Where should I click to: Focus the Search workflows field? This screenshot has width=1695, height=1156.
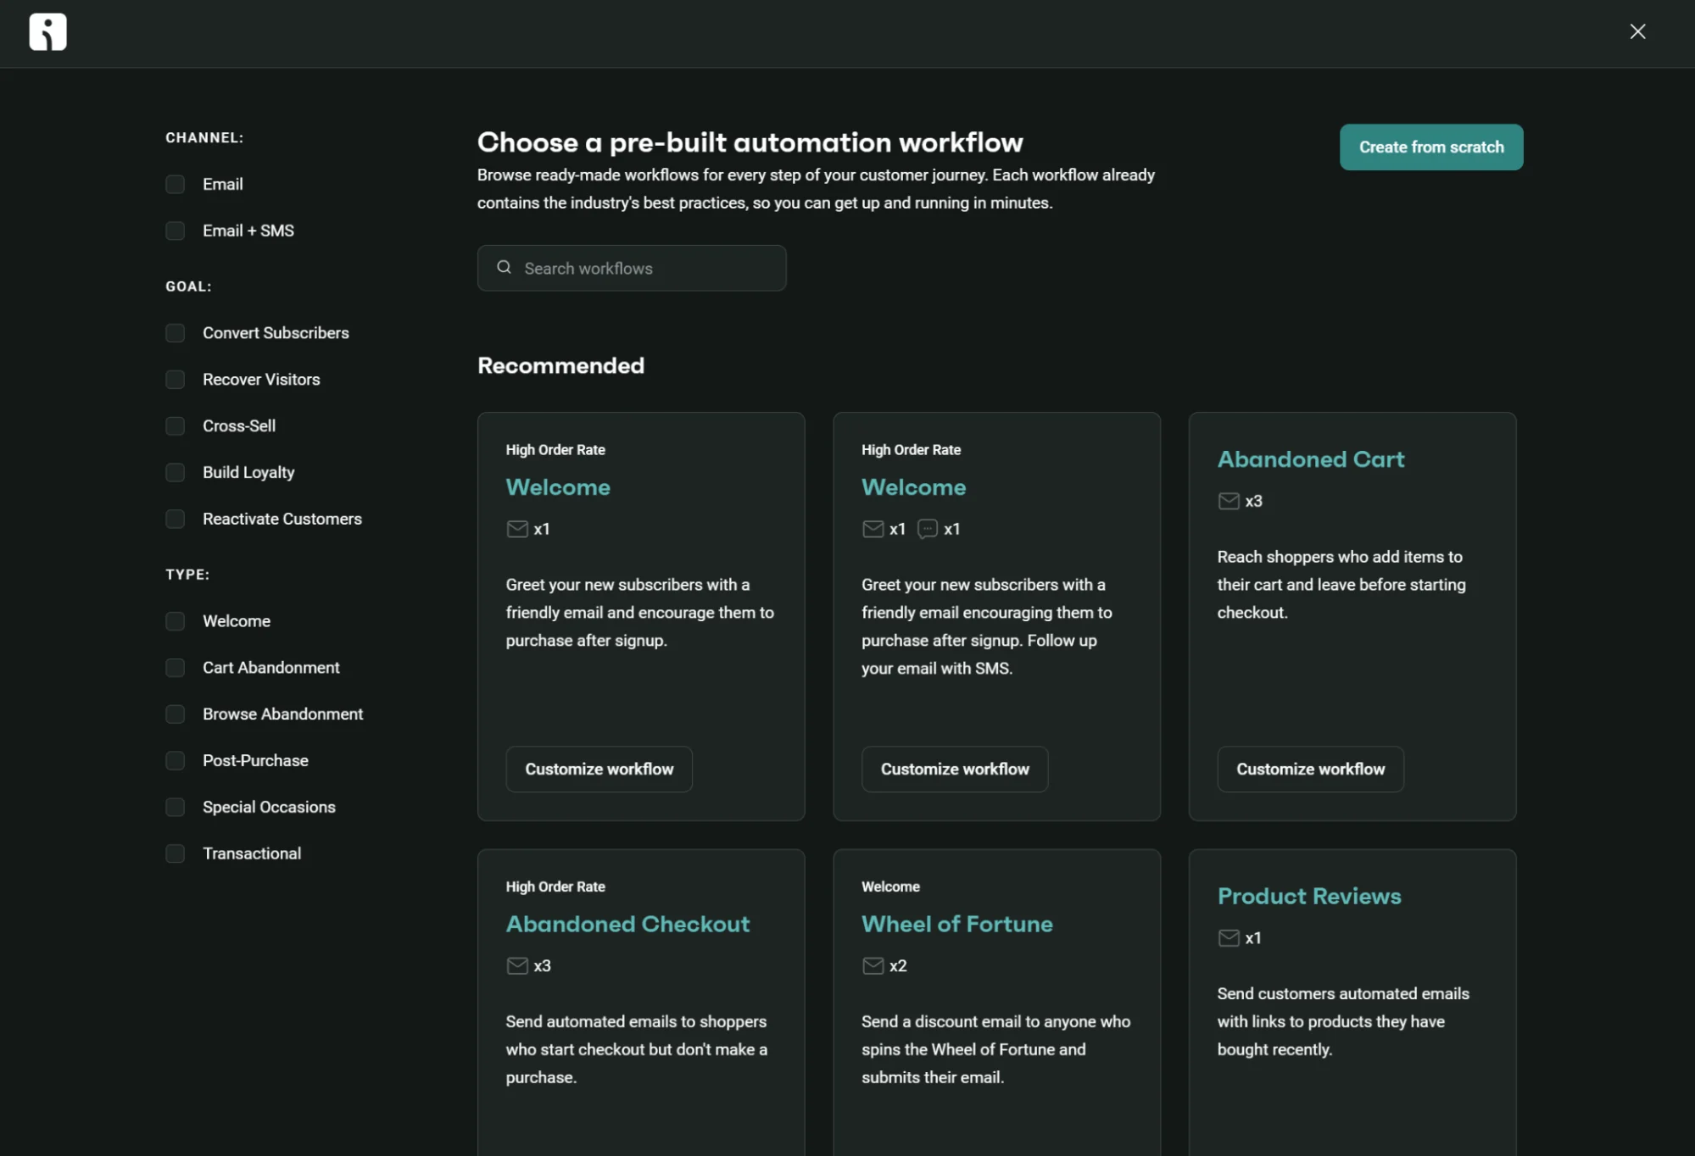[632, 268]
